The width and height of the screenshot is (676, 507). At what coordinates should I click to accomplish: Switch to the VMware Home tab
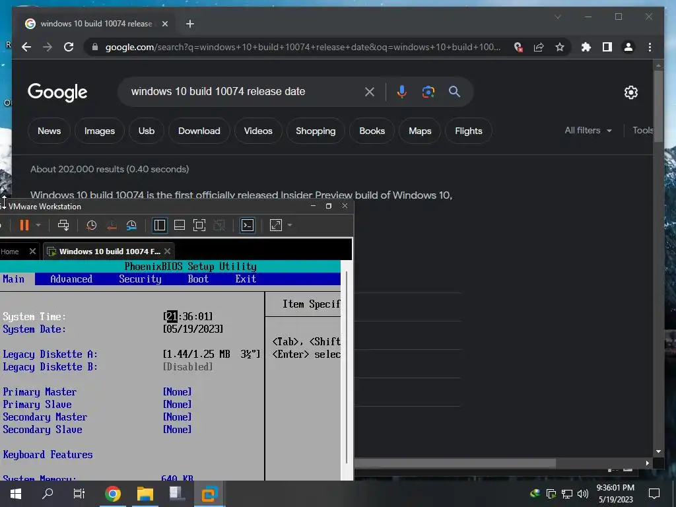point(10,252)
